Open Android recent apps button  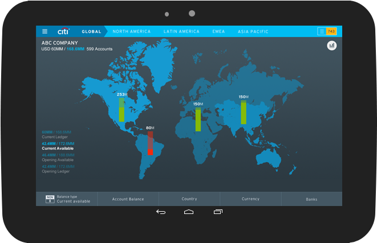click(217, 212)
